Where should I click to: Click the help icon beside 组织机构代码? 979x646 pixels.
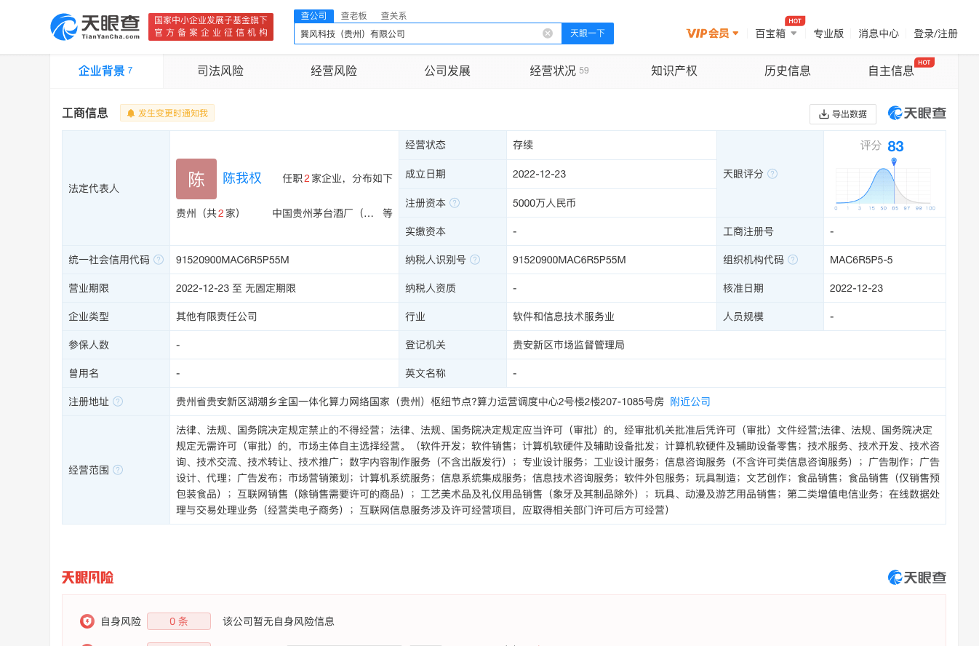[x=793, y=260]
